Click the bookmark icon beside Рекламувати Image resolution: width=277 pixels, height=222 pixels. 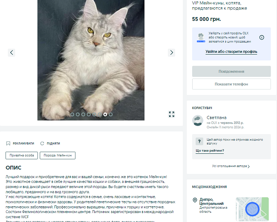point(8,144)
